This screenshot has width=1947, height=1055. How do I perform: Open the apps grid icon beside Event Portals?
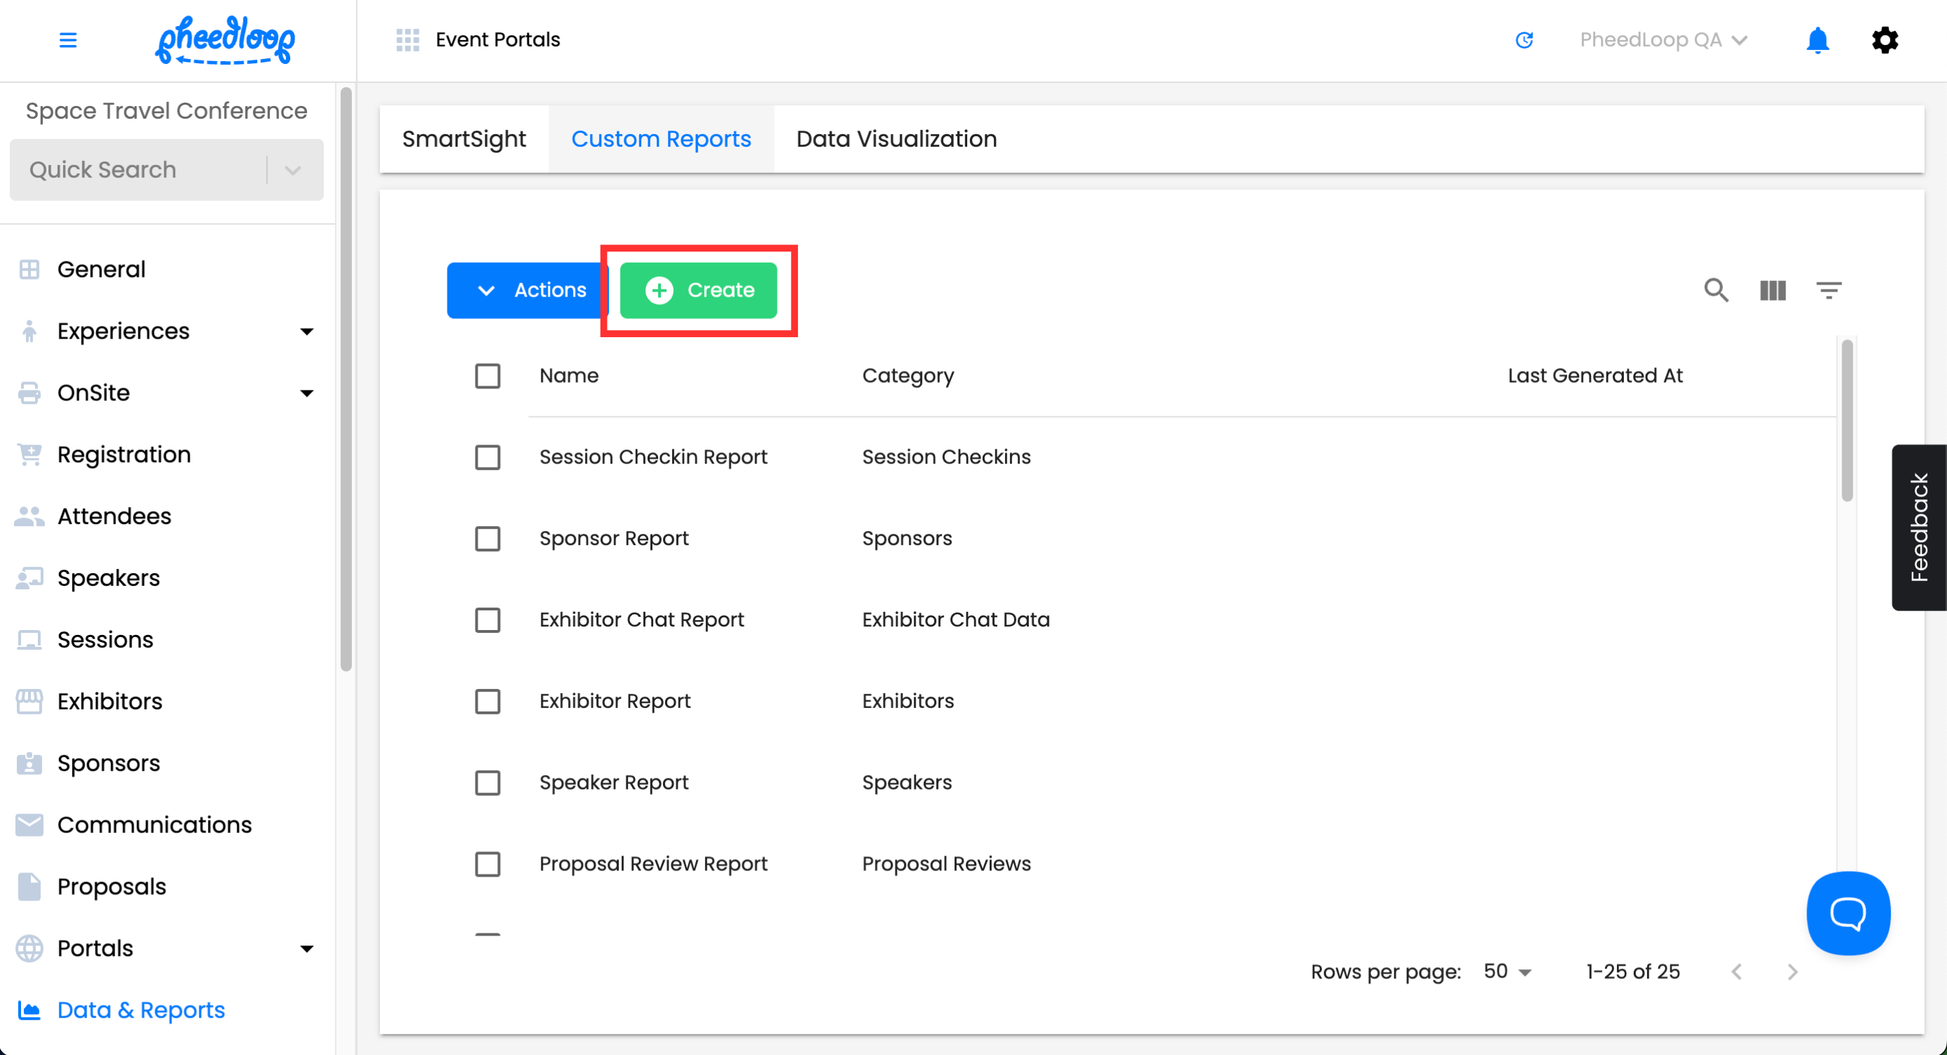(x=407, y=40)
